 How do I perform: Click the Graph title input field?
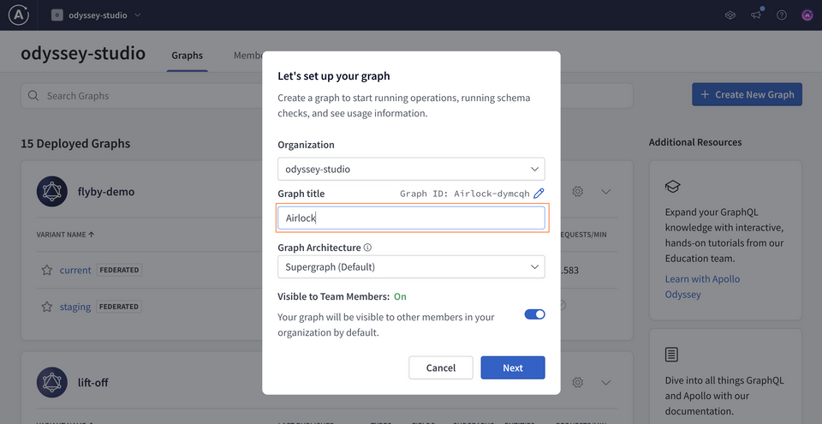point(412,218)
